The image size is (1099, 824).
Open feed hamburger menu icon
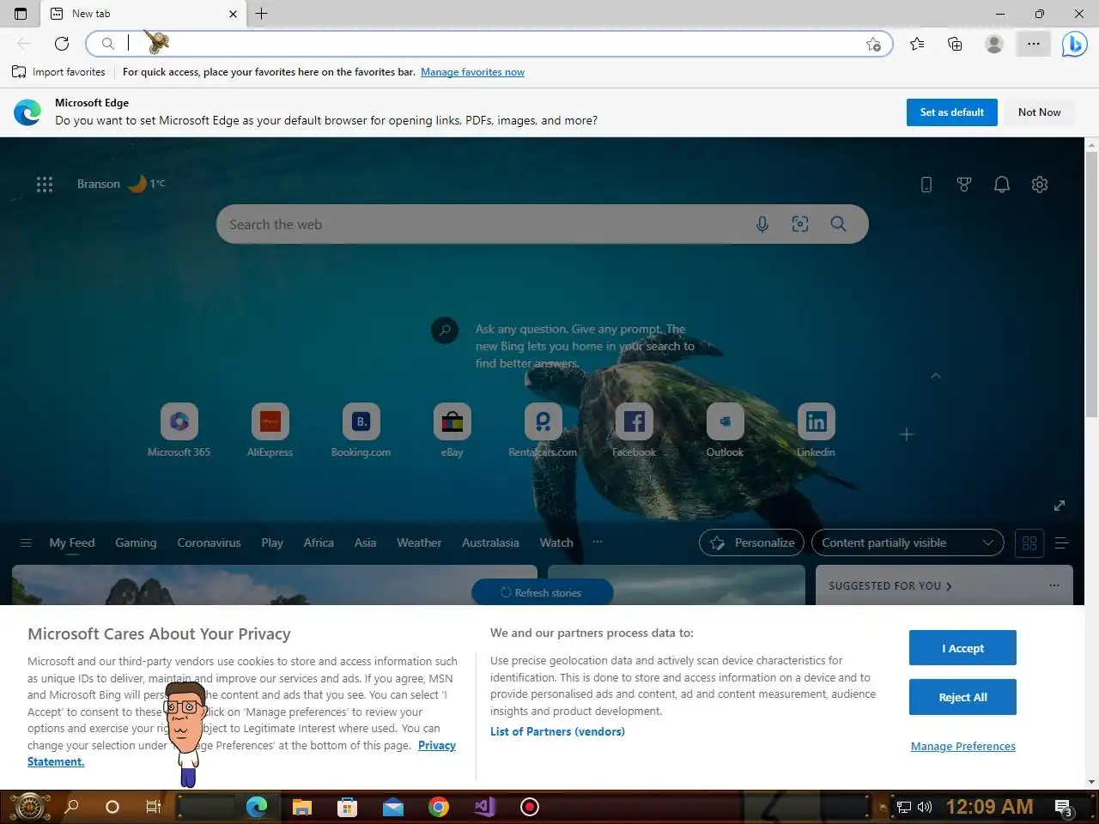(26, 542)
